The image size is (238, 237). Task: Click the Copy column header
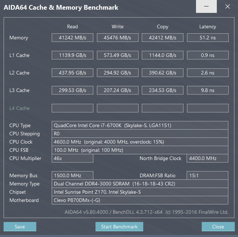click(x=163, y=27)
